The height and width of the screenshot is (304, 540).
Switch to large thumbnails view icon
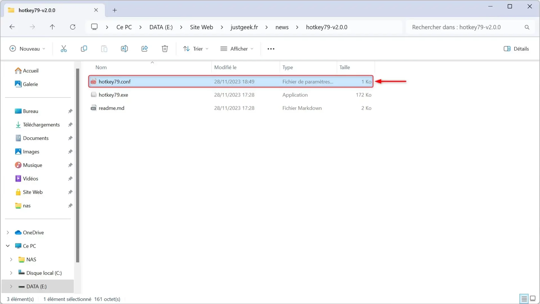click(533, 299)
